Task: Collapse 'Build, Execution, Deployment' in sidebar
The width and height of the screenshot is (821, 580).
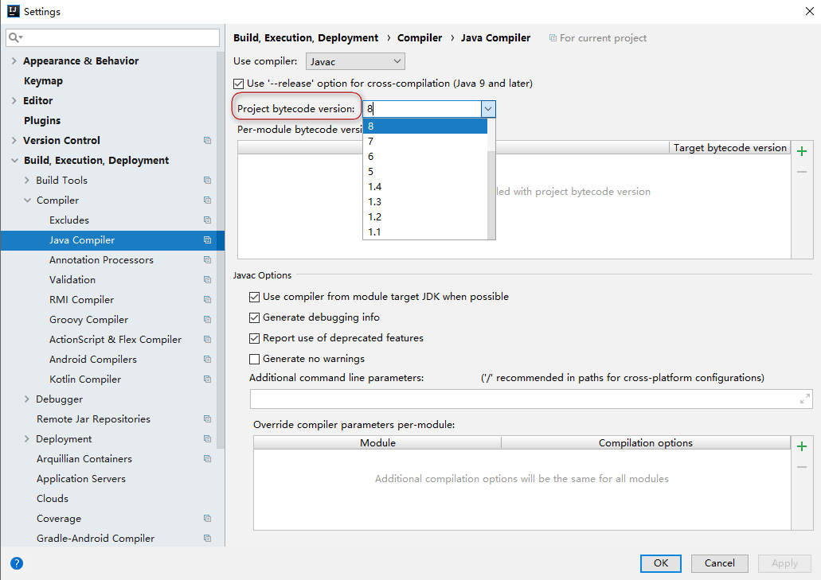Action: pyautogui.click(x=14, y=160)
